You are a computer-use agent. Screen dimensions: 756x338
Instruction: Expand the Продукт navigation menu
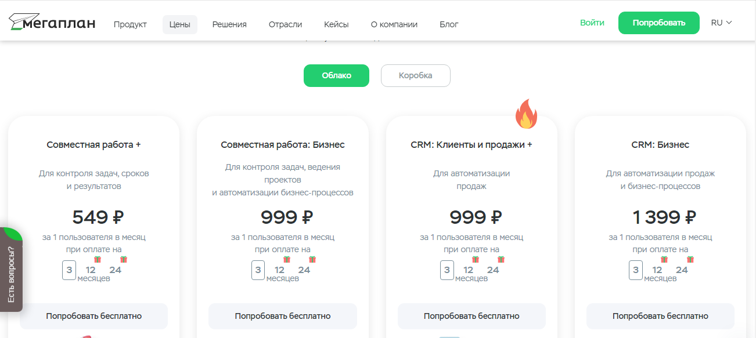click(x=130, y=24)
